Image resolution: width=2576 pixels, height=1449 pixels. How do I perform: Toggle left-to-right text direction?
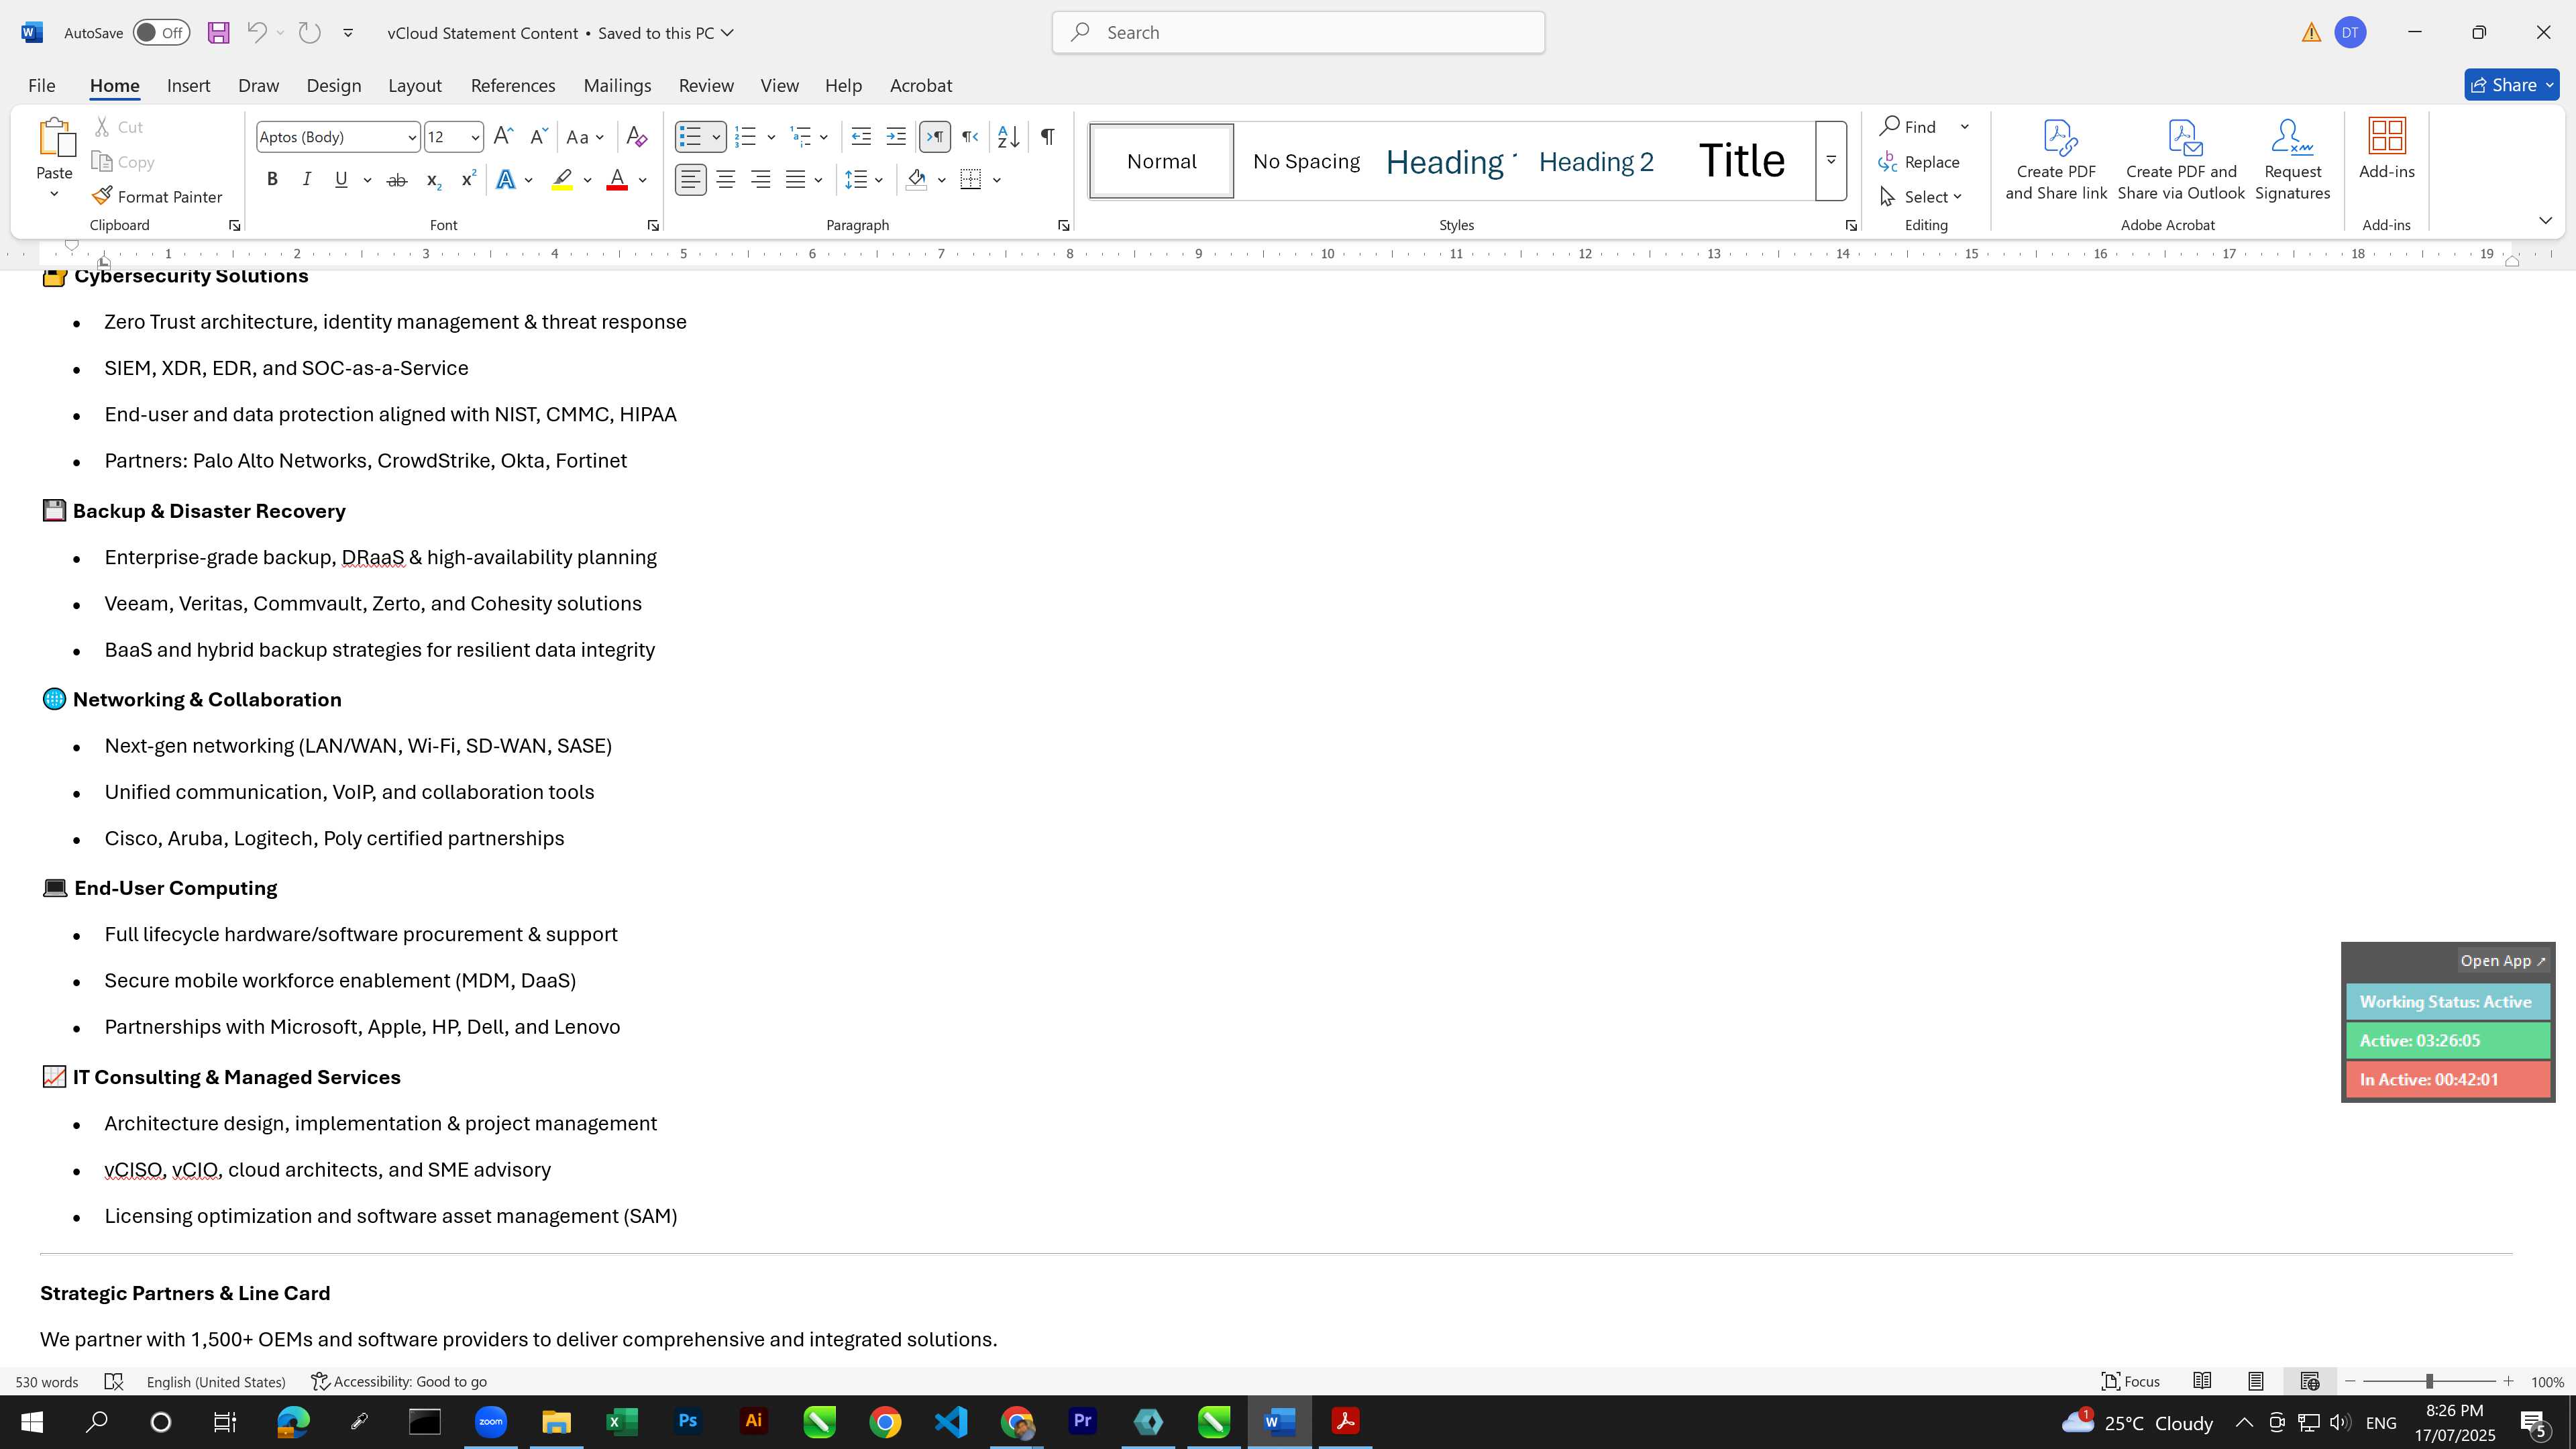934,137
